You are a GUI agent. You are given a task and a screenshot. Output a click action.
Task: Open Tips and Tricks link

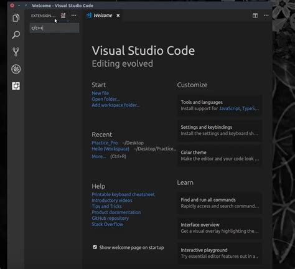106,206
